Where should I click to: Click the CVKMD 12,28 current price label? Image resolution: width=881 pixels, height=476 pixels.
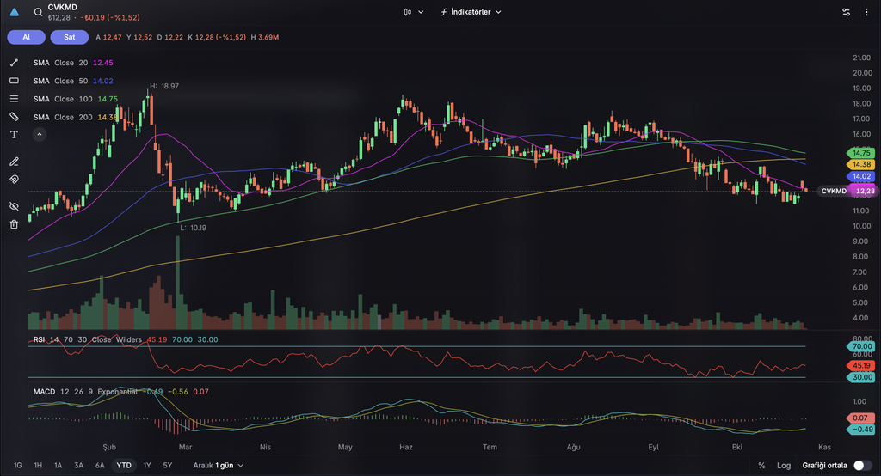847,191
